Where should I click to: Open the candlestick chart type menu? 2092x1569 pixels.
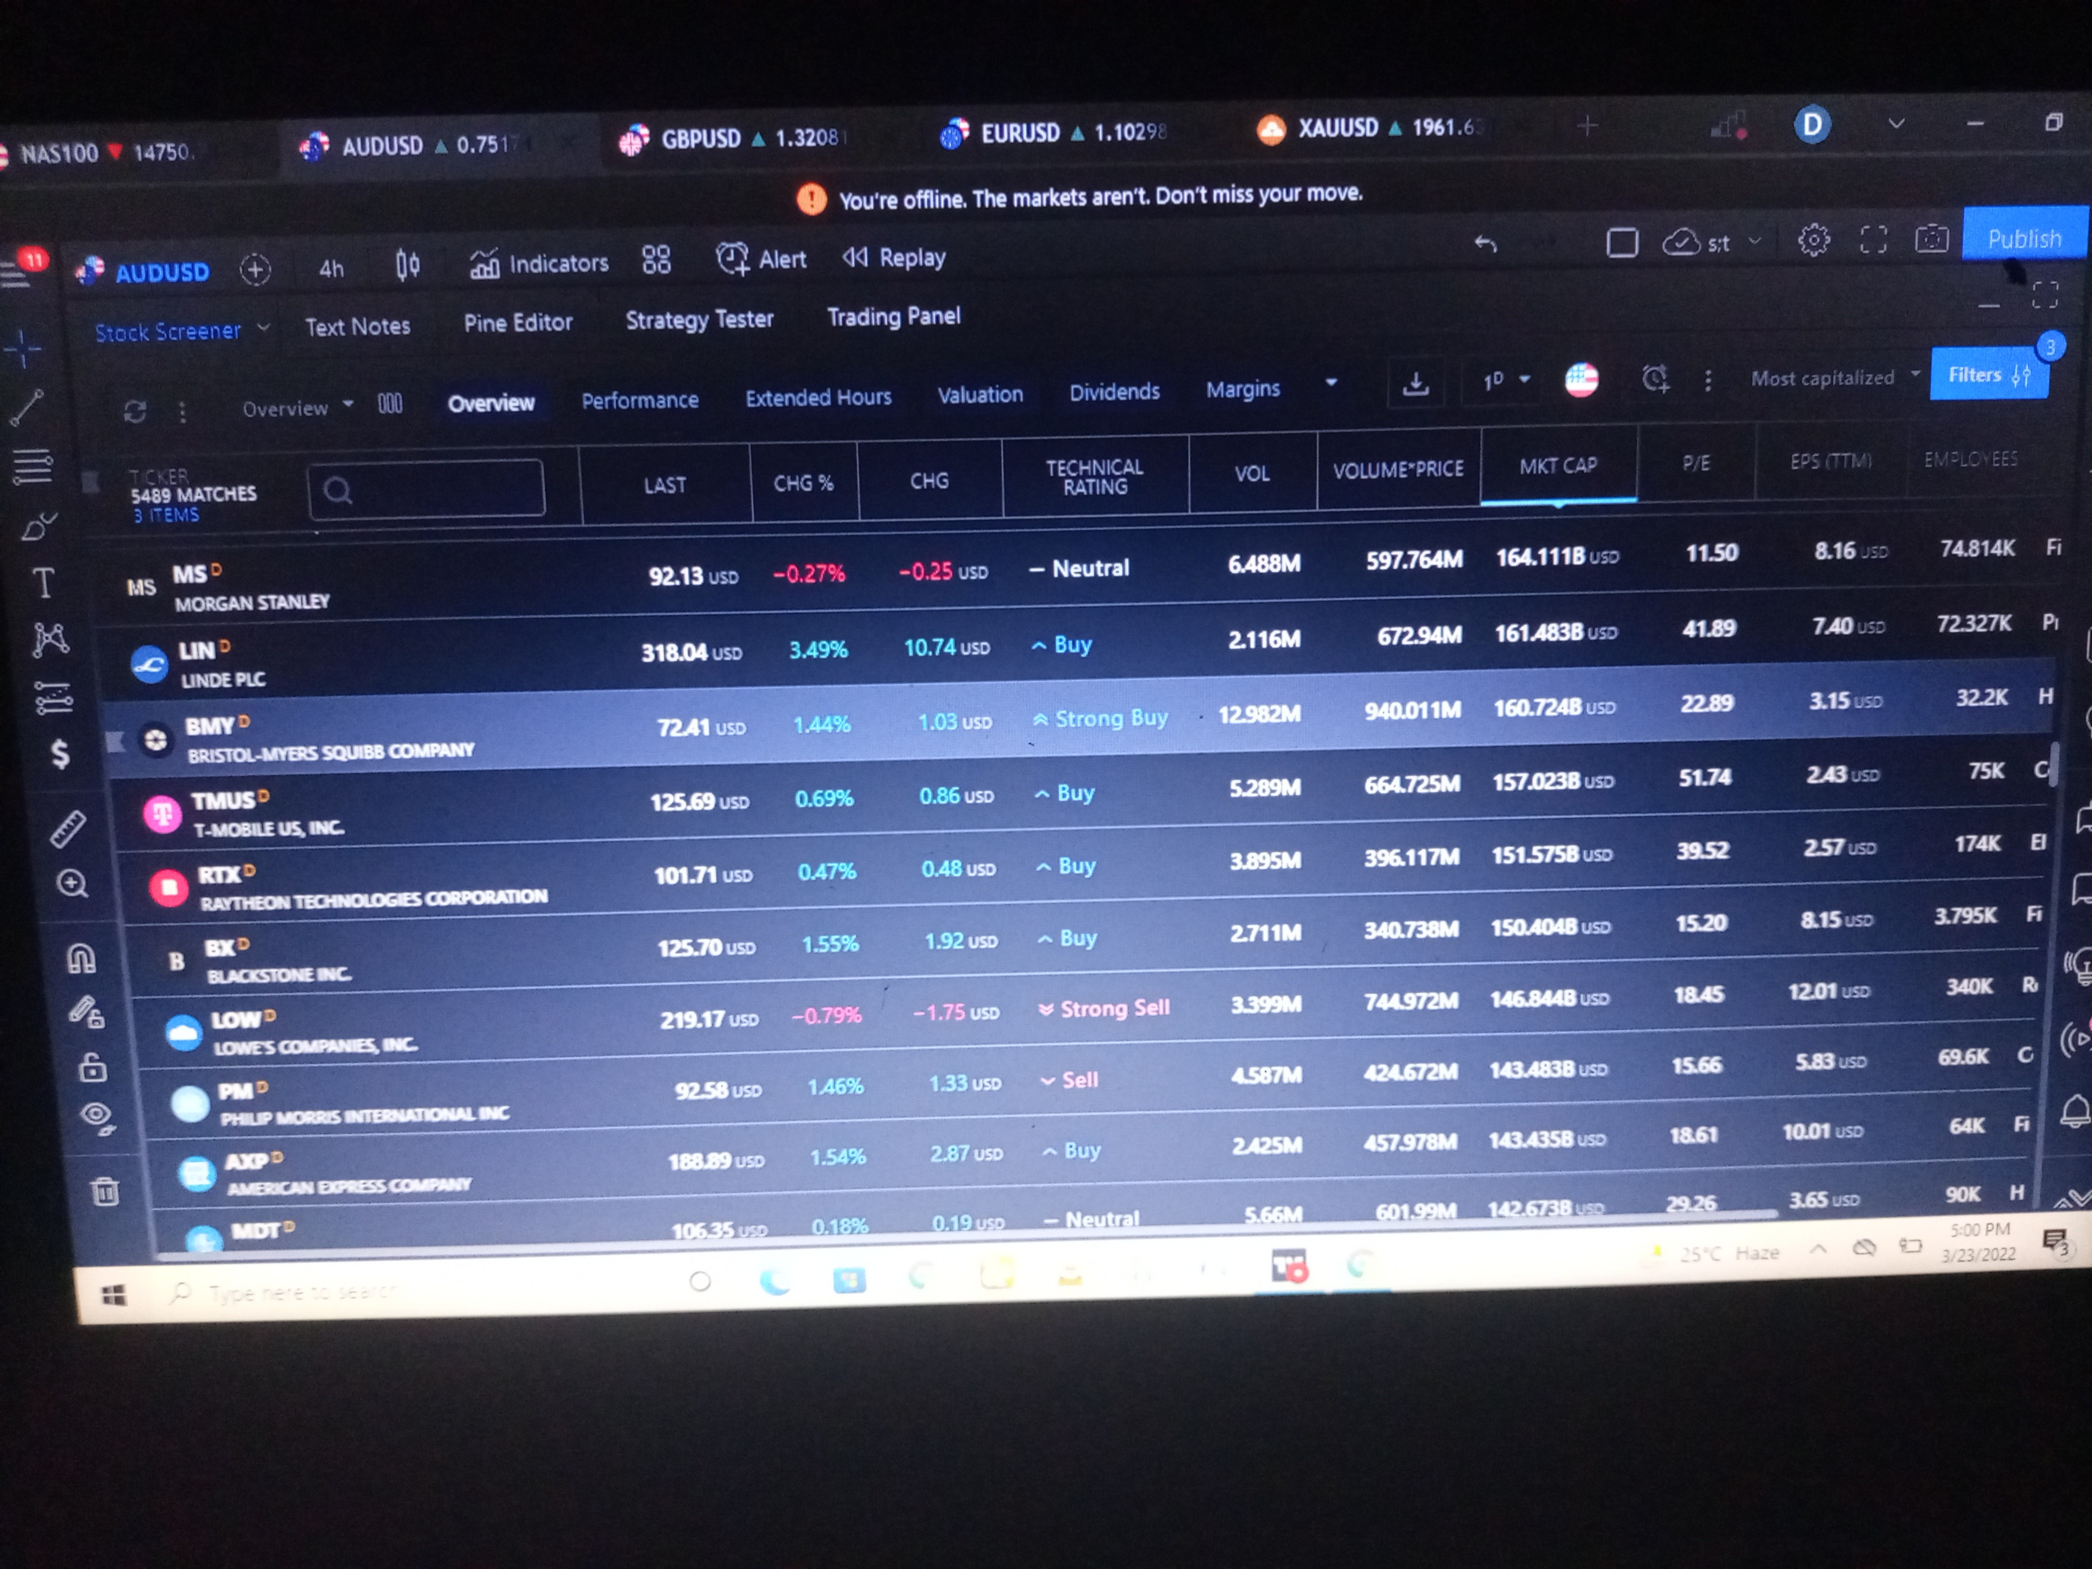408,266
